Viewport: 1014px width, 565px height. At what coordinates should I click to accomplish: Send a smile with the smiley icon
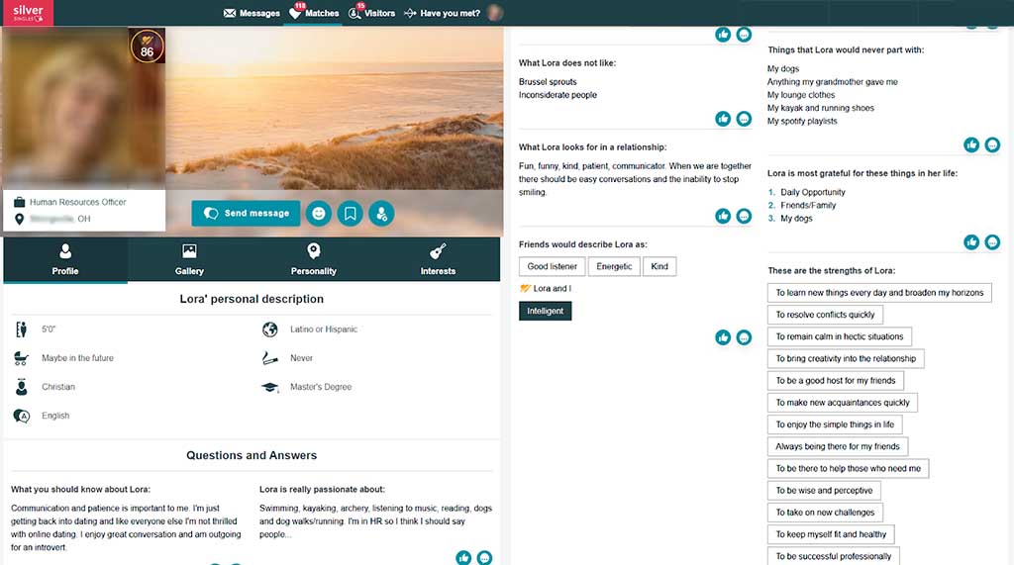pyautogui.click(x=319, y=214)
